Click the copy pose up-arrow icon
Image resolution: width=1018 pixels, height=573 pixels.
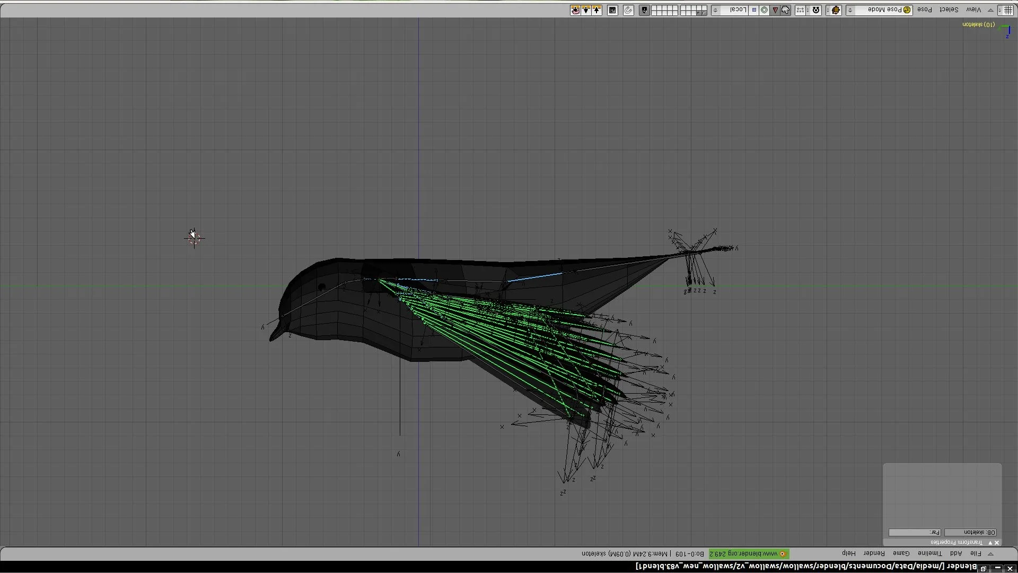[596, 10]
